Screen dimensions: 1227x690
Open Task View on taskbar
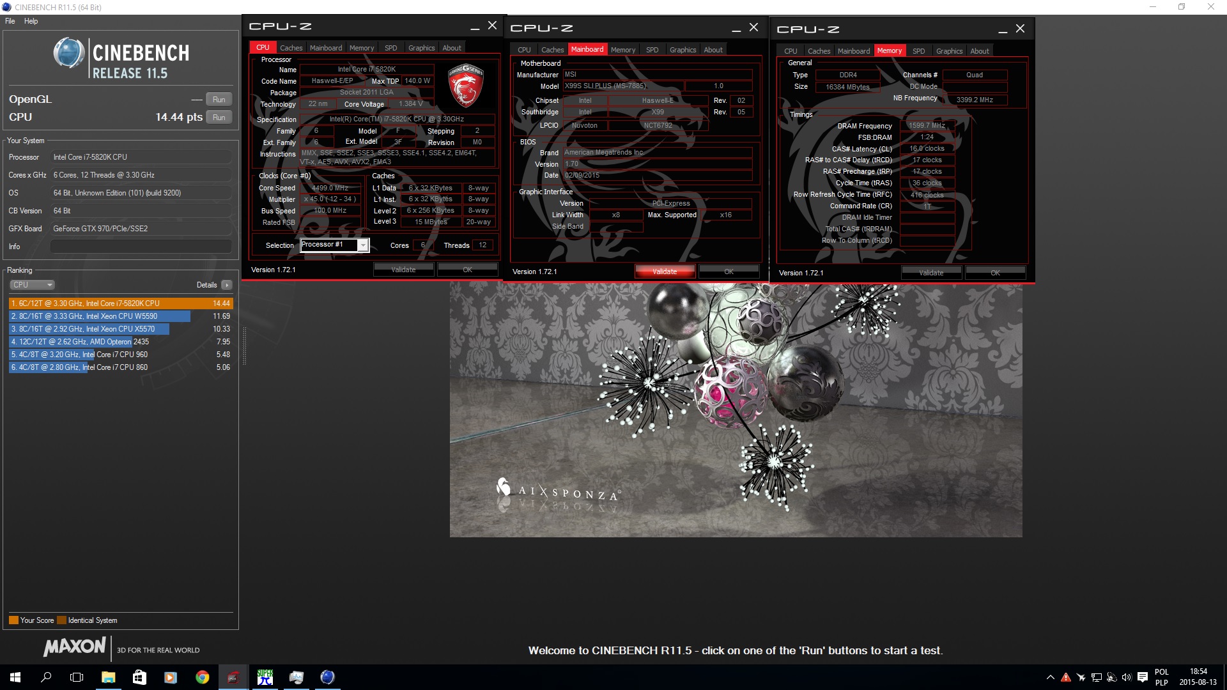tap(77, 677)
